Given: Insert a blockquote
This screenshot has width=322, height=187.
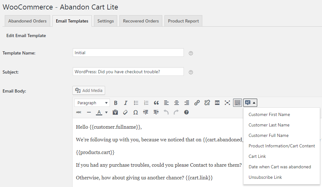Looking at the screenshot, I should (x=156, y=103).
